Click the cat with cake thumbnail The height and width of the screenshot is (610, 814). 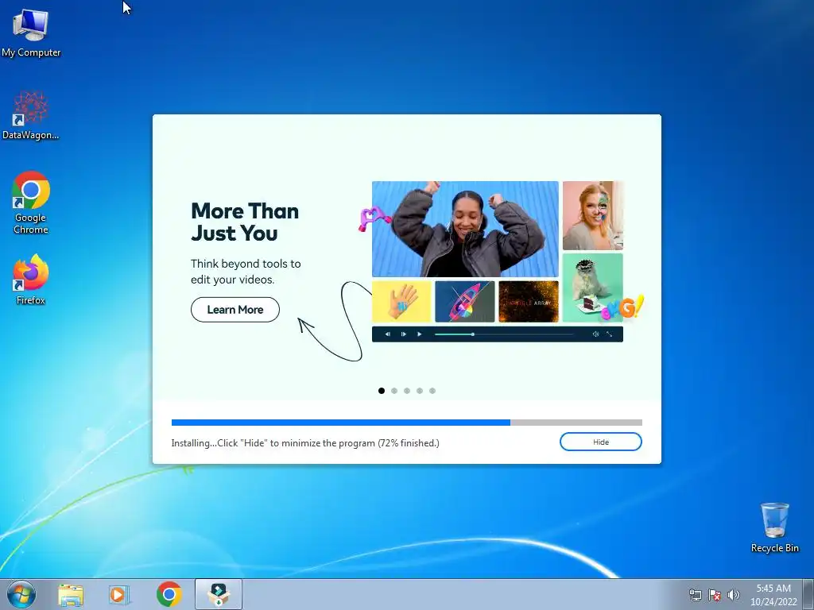(593, 288)
